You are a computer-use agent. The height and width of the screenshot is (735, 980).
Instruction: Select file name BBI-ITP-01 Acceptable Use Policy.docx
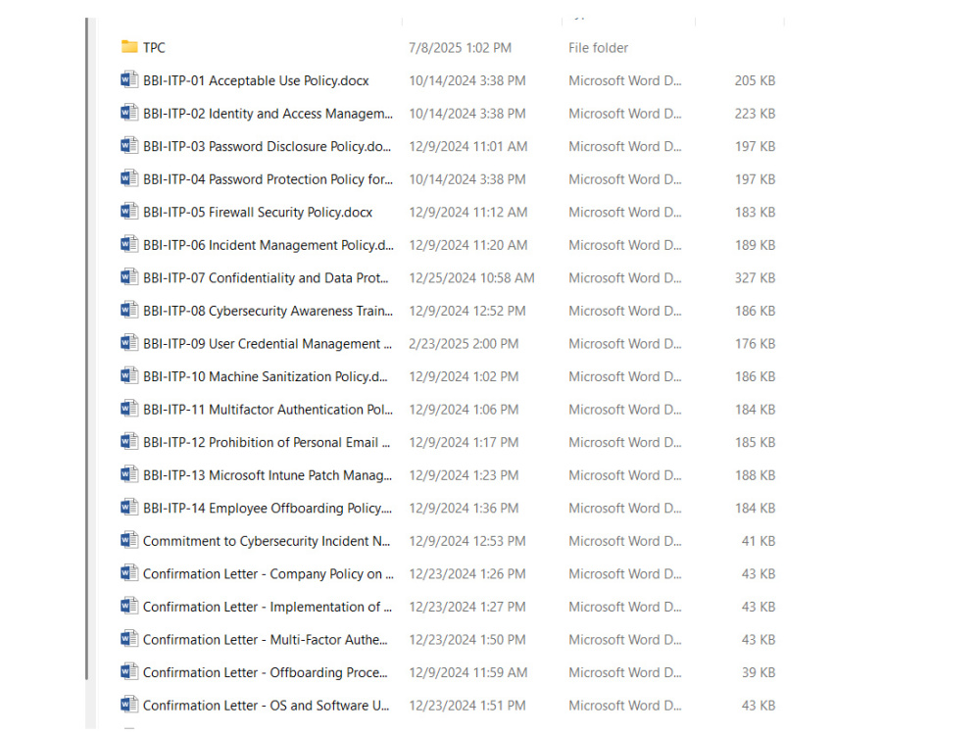coord(256,80)
